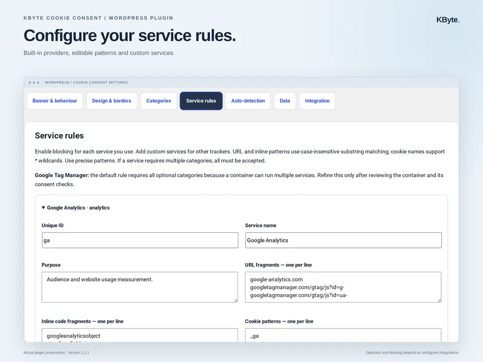Click the 'Purpose' label
The width and height of the screenshot is (483, 362).
tap(51, 265)
